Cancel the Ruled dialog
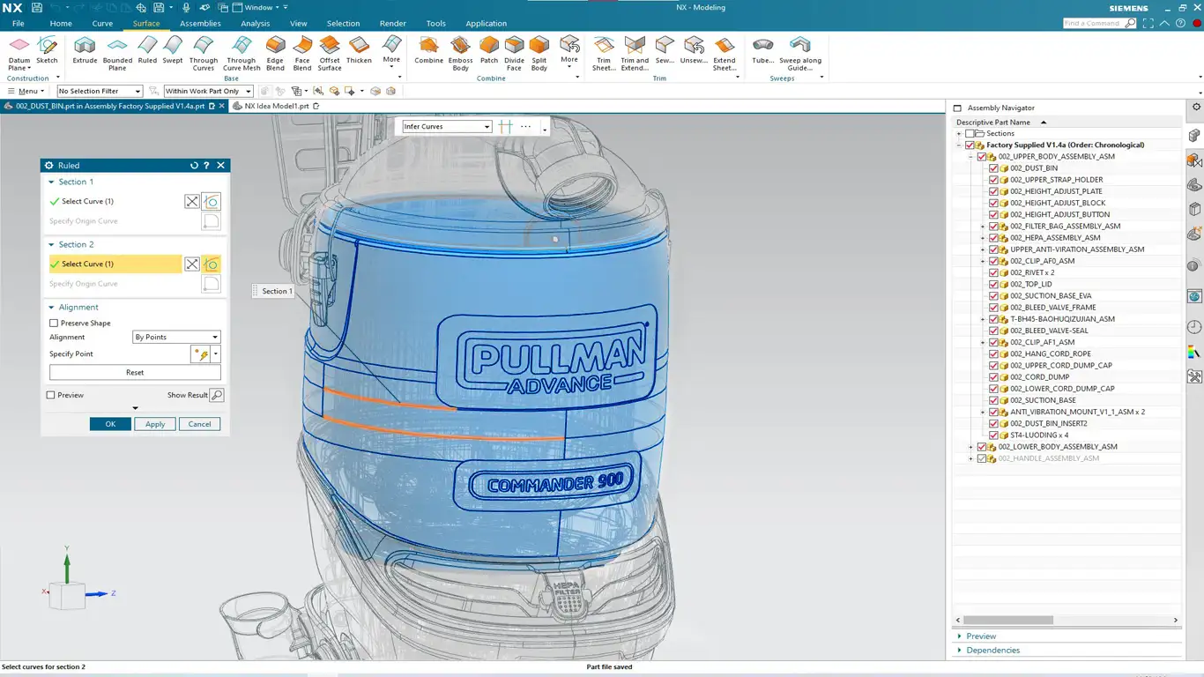 click(199, 424)
